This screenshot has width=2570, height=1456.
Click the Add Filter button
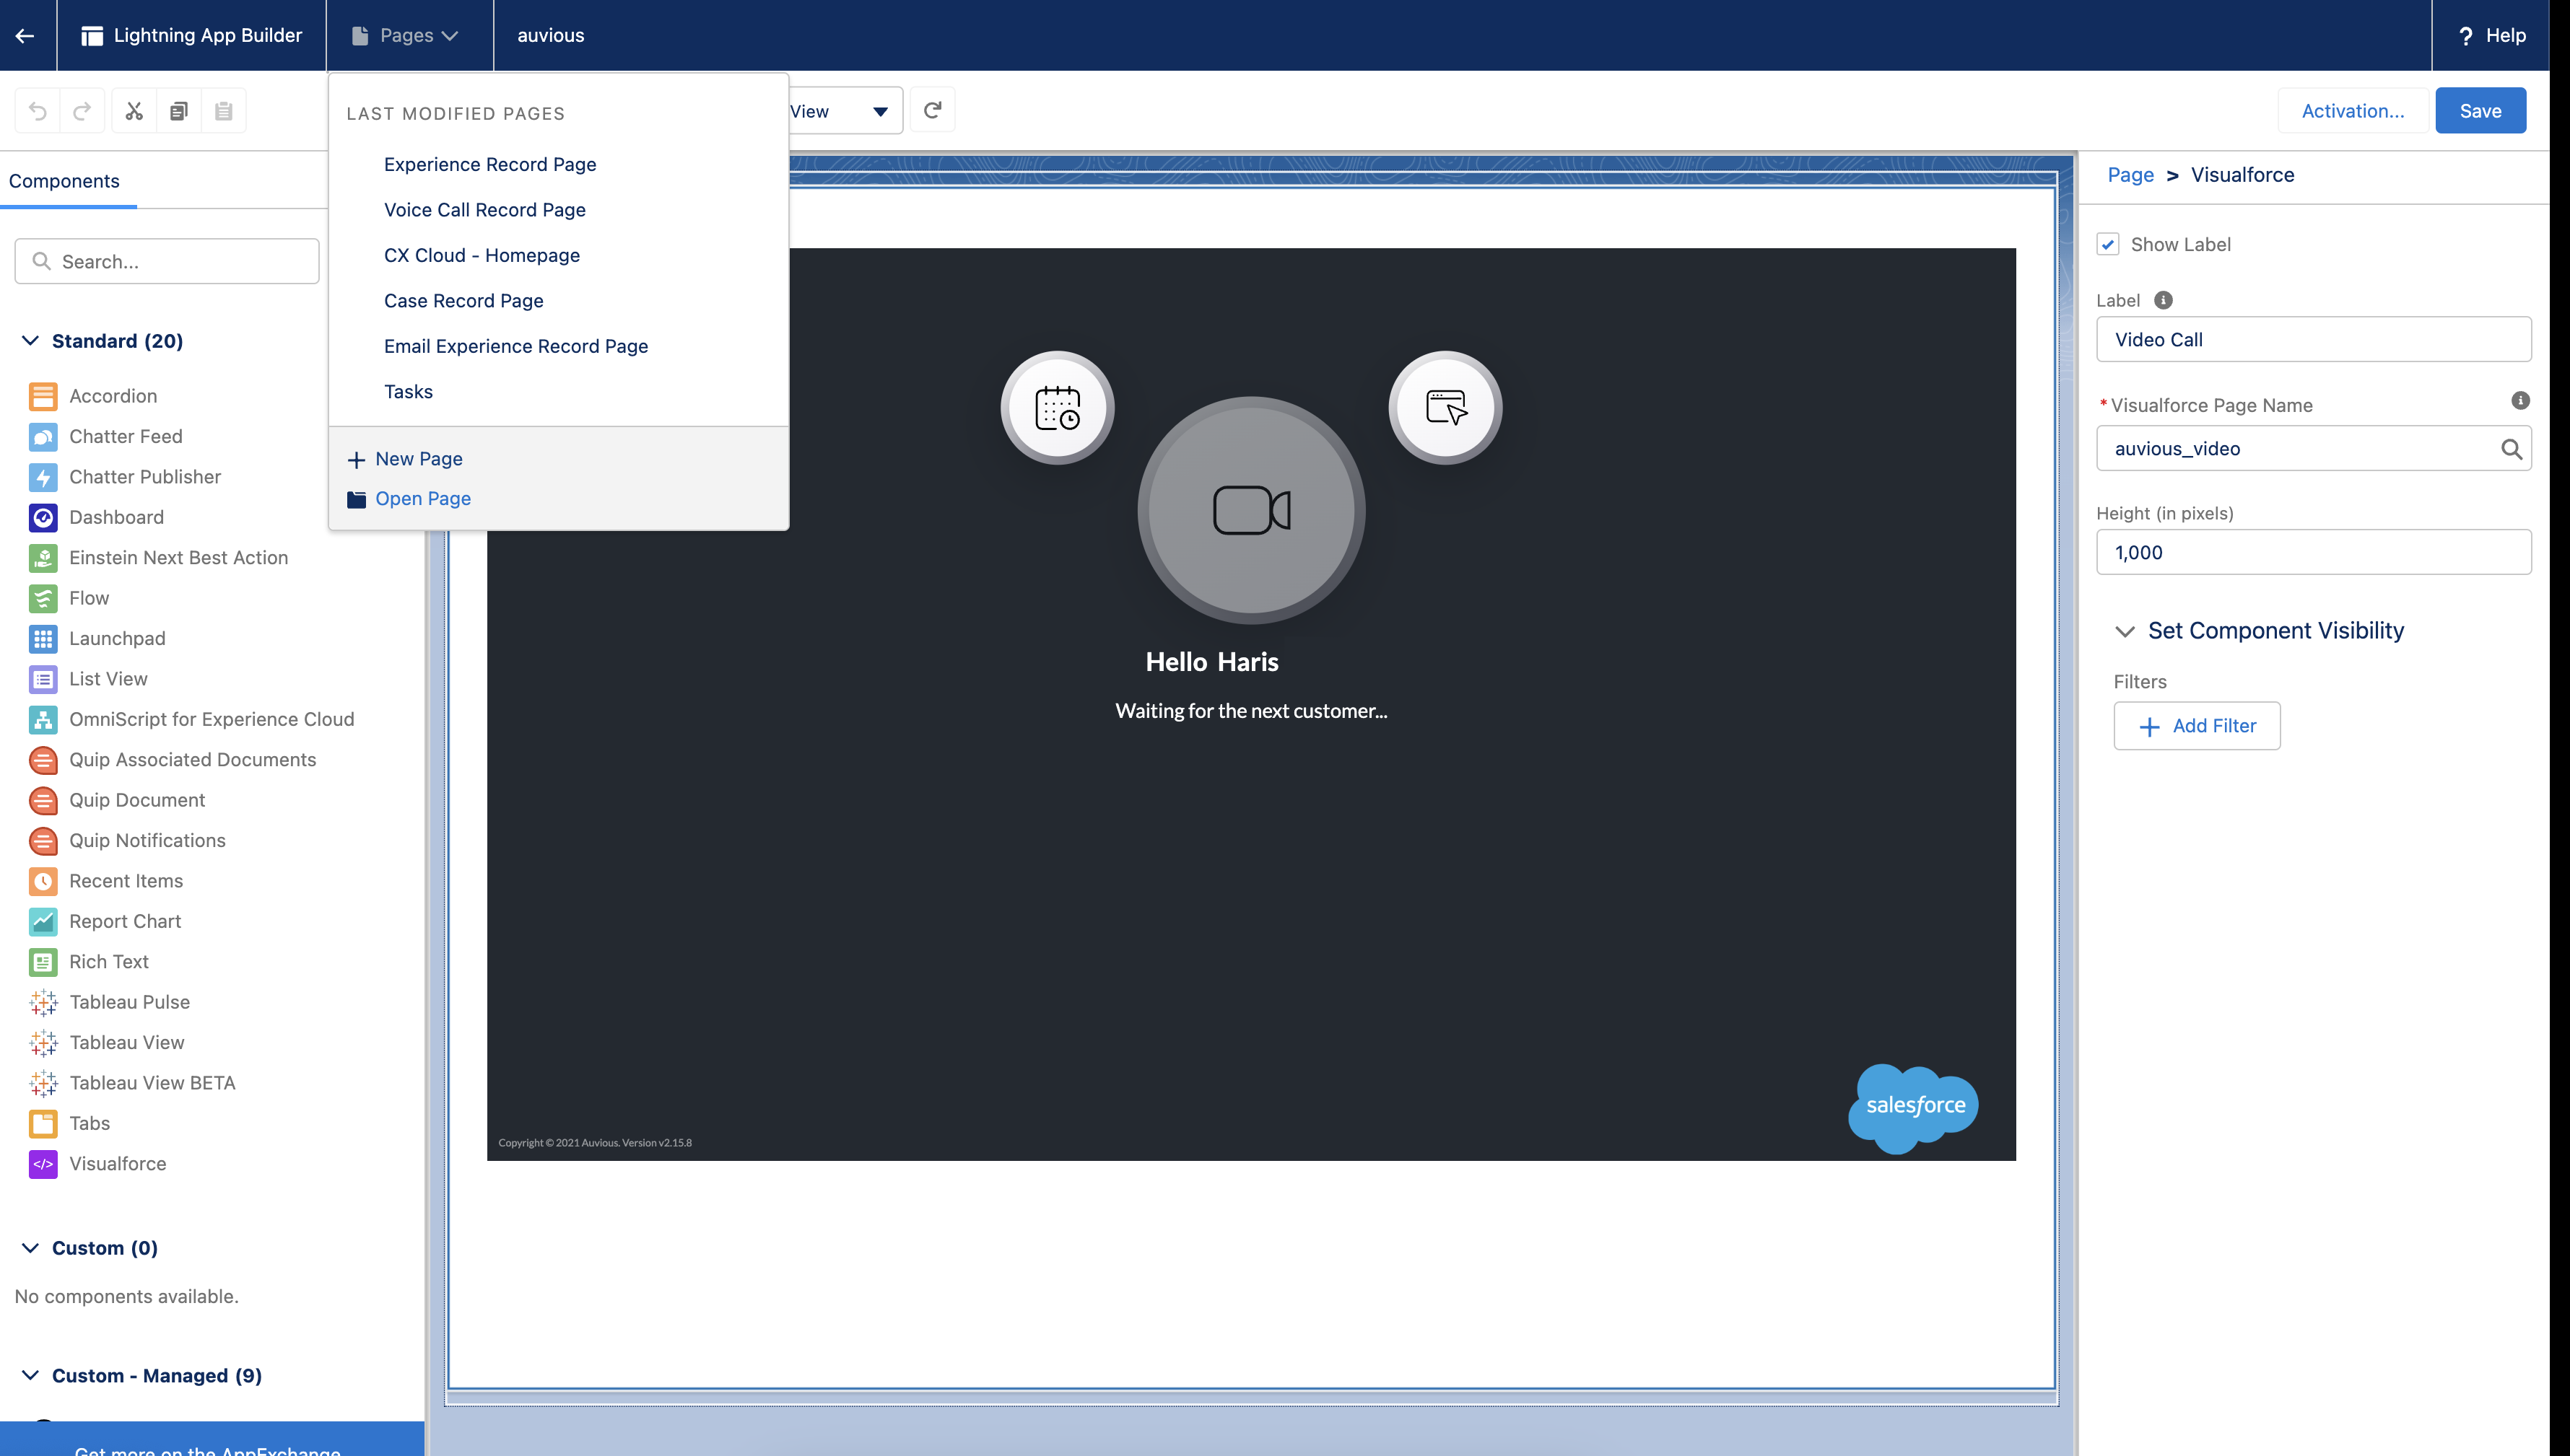pyautogui.click(x=2197, y=725)
